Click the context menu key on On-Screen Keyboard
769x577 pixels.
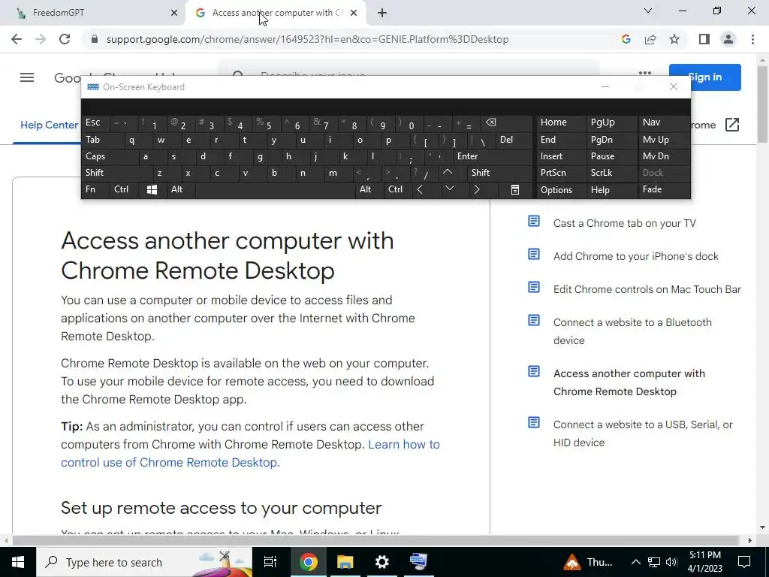pos(515,189)
